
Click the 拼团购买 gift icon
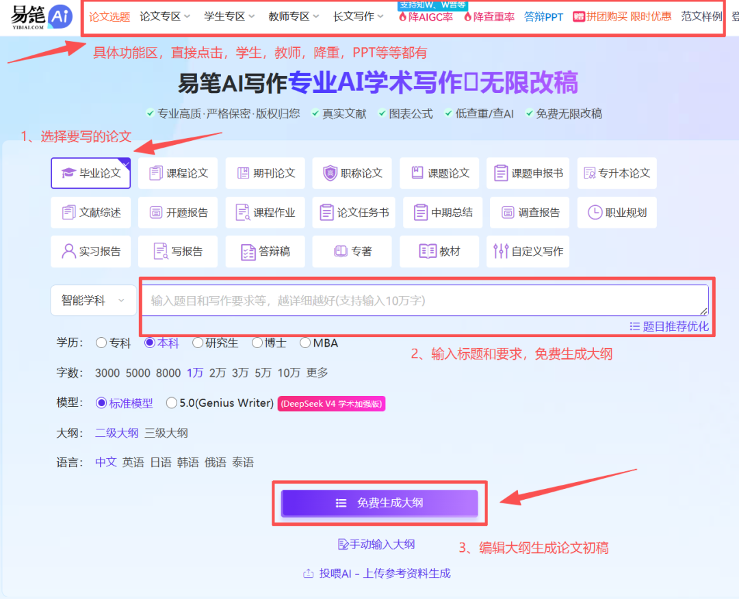click(x=578, y=17)
